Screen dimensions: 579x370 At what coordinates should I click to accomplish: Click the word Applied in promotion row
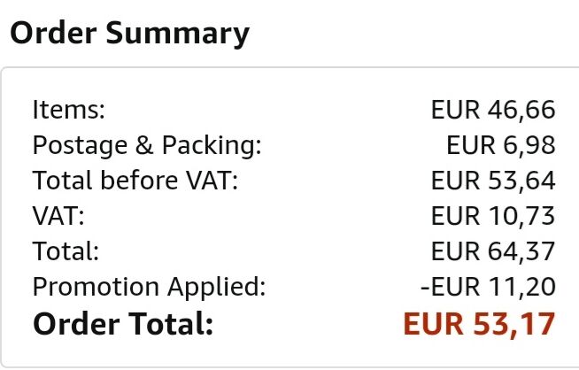(216, 287)
